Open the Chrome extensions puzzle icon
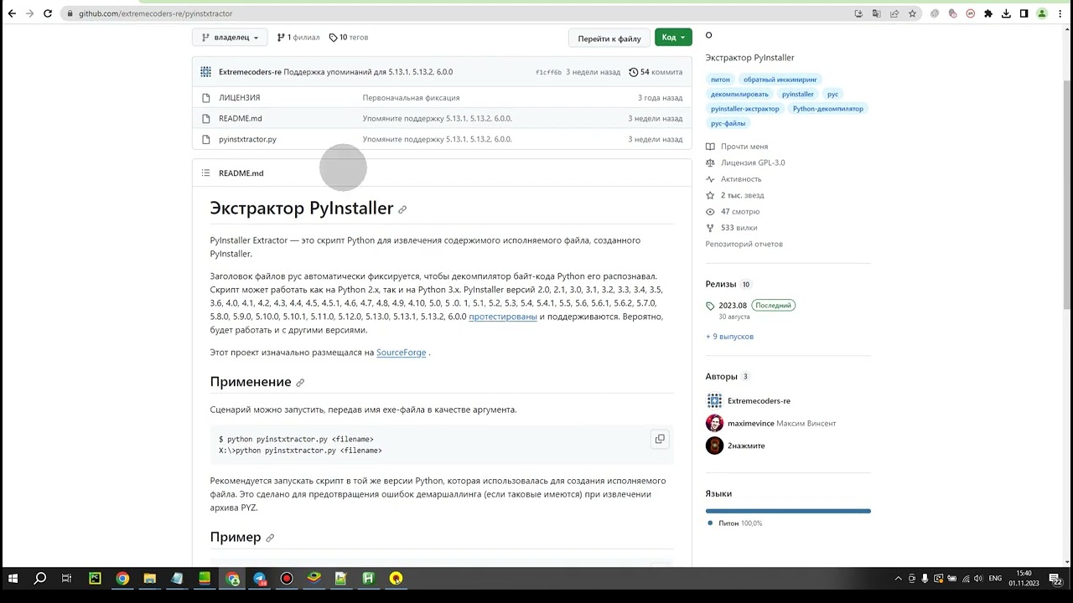The image size is (1073, 603). [x=988, y=13]
